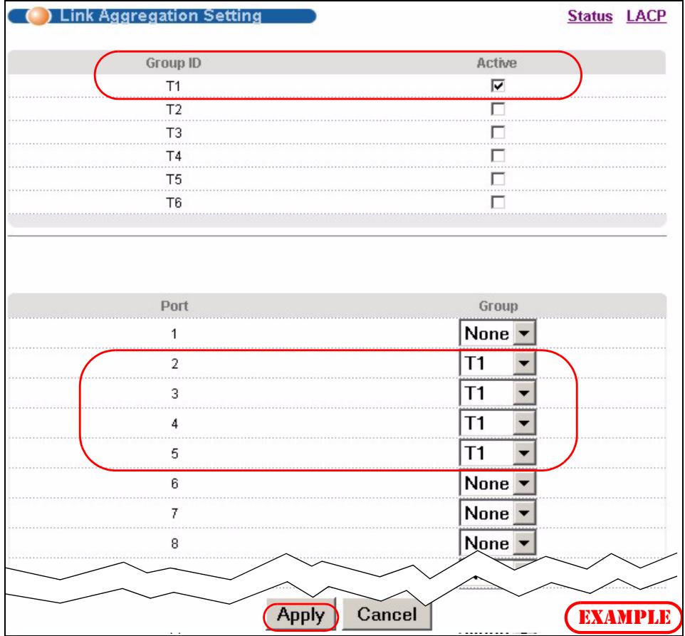This screenshot has width=685, height=636.
Task: Click the Active column header
Action: [x=497, y=63]
